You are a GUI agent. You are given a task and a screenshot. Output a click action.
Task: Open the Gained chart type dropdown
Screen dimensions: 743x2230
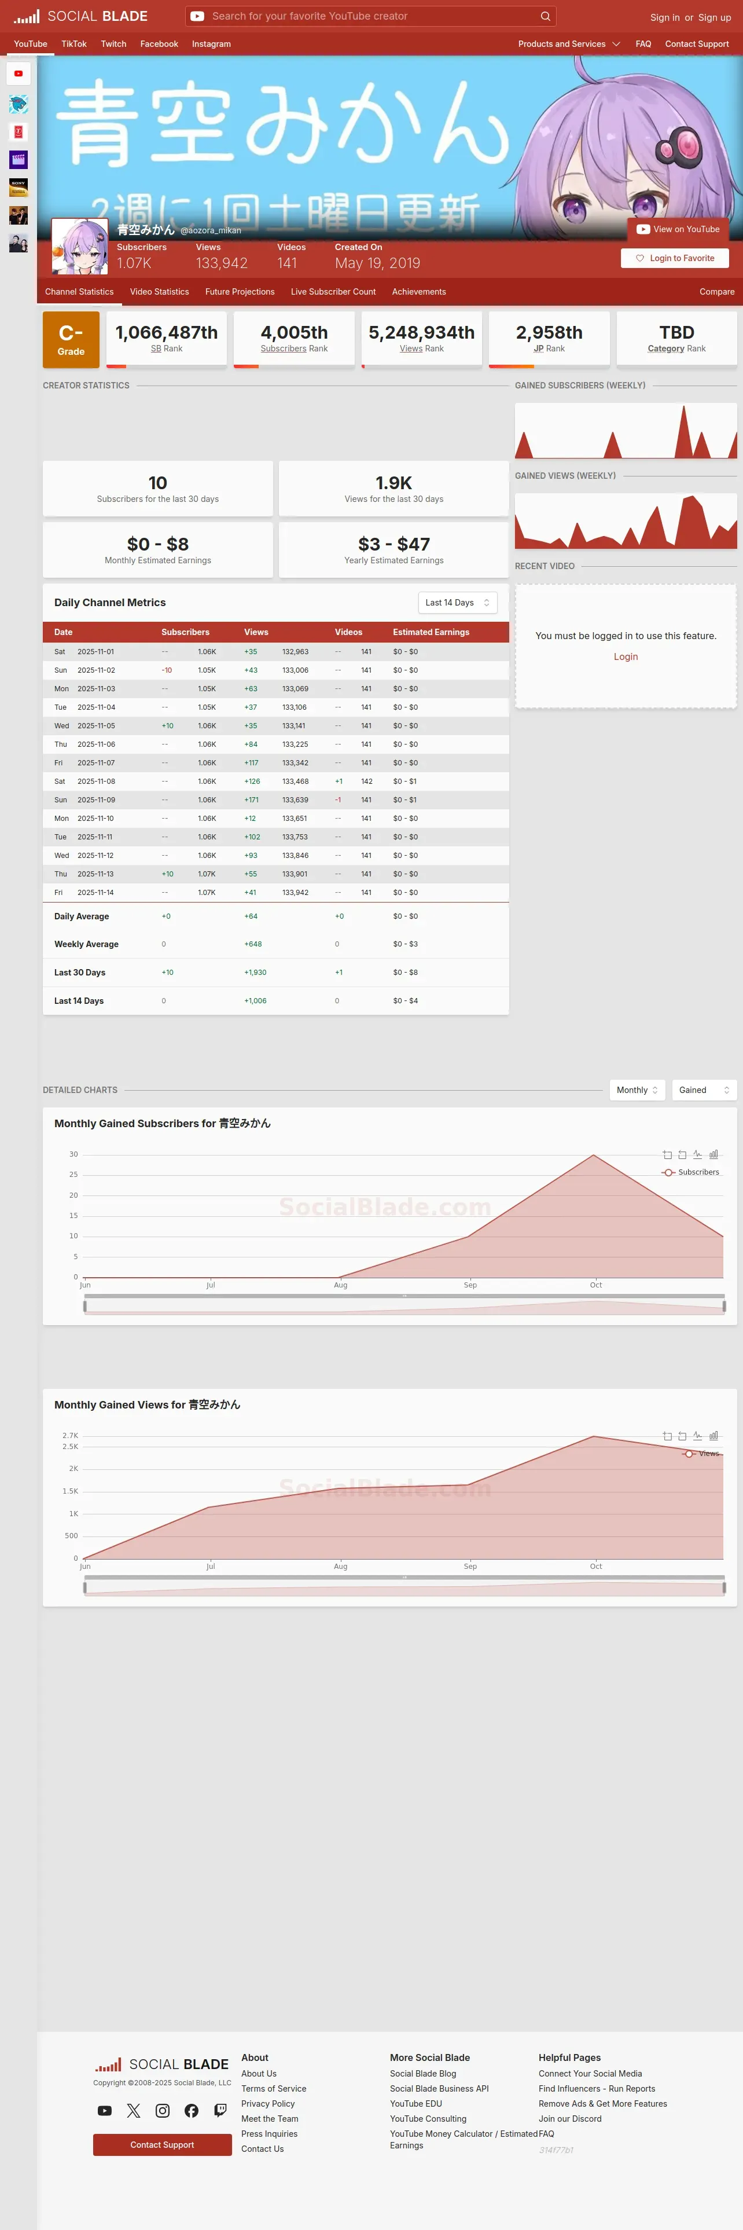(x=704, y=1090)
